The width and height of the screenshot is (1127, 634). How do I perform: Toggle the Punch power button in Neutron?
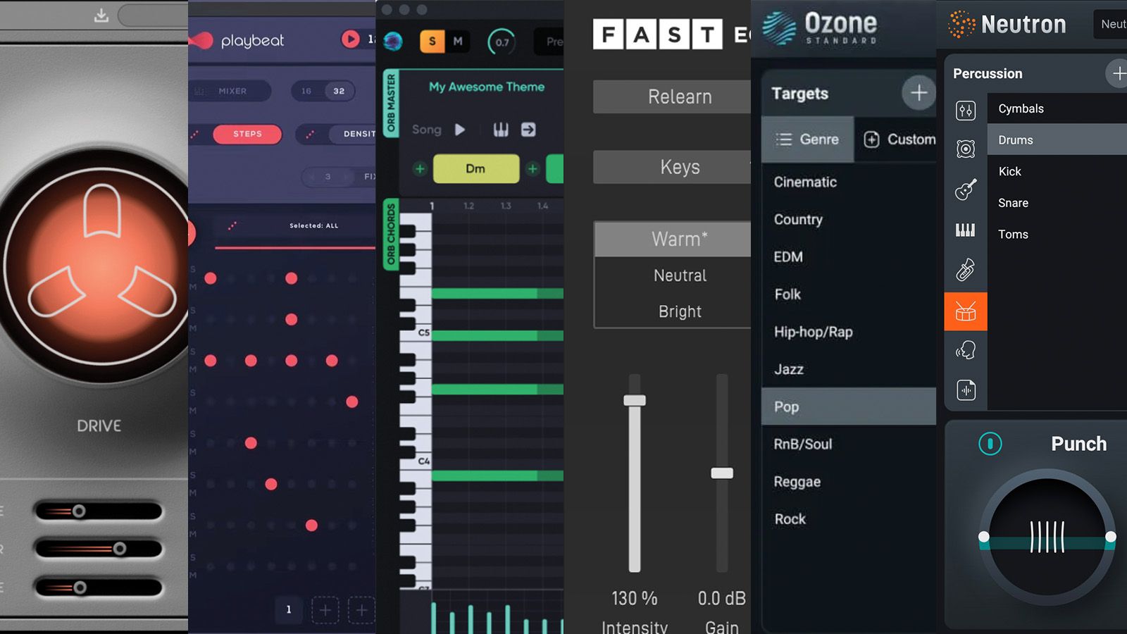pyautogui.click(x=990, y=444)
